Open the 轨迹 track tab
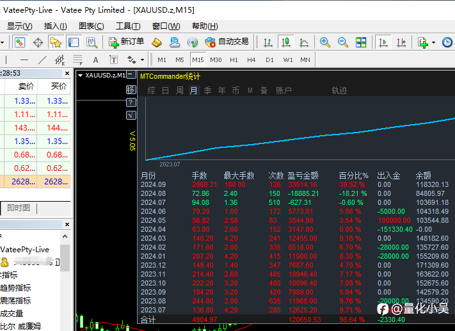The image size is (455, 331). point(339,90)
